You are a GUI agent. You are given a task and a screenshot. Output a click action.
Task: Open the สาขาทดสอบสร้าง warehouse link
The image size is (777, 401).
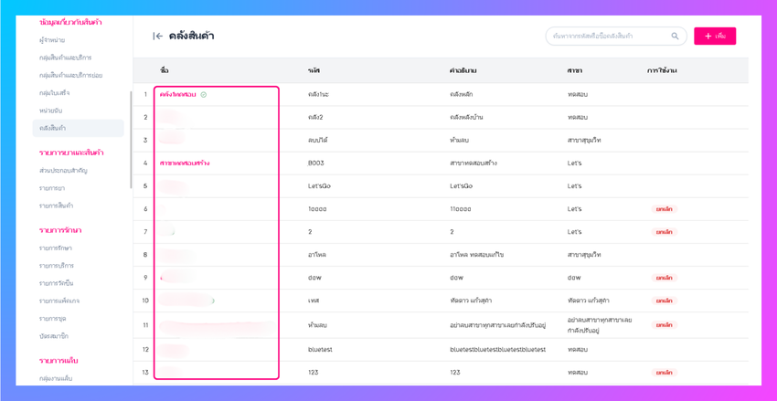[184, 164]
